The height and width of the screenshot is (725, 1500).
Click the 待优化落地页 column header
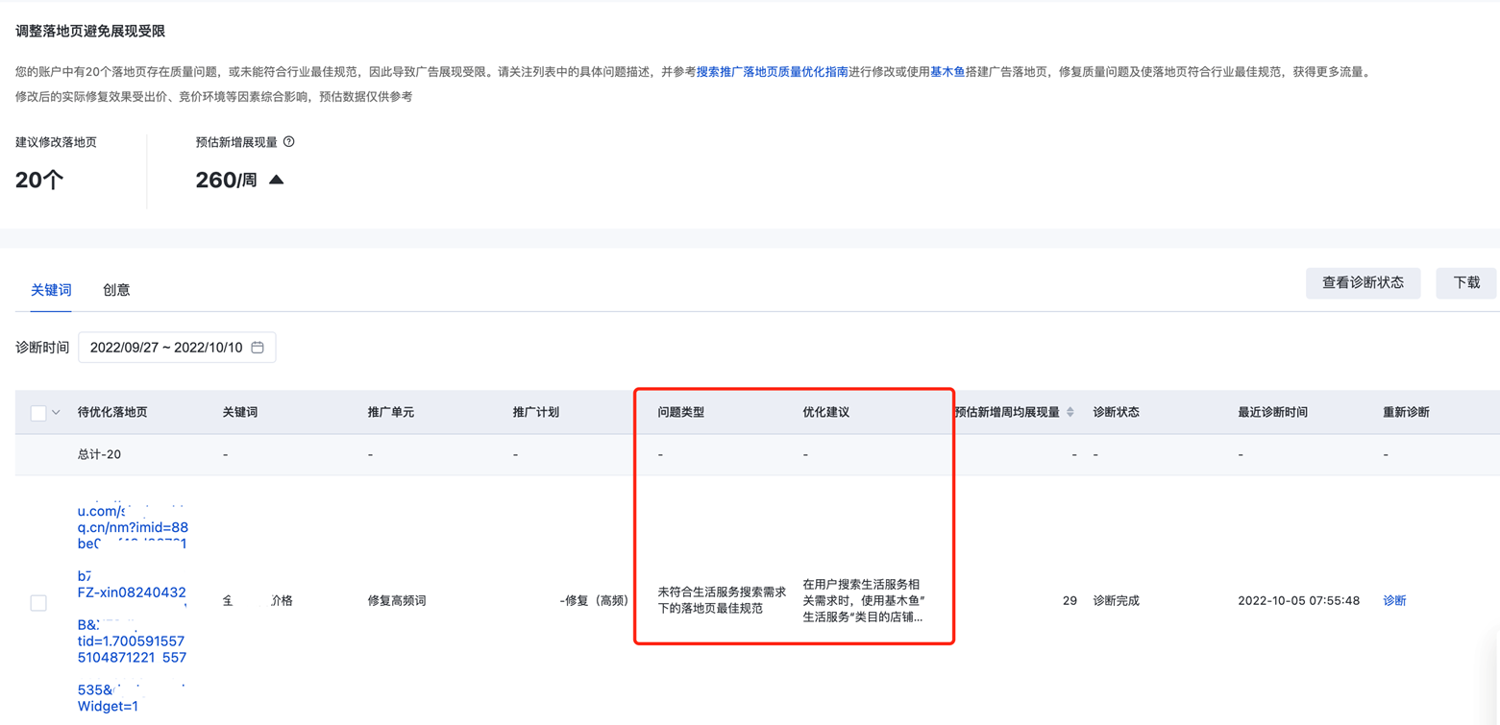coord(112,412)
